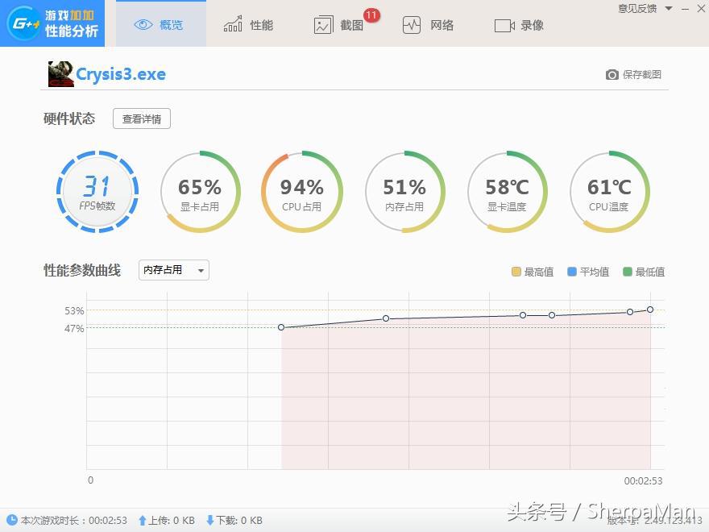Click the blue 平均值 legend swatch
Viewport: 709px width, 532px height.
click(x=571, y=272)
